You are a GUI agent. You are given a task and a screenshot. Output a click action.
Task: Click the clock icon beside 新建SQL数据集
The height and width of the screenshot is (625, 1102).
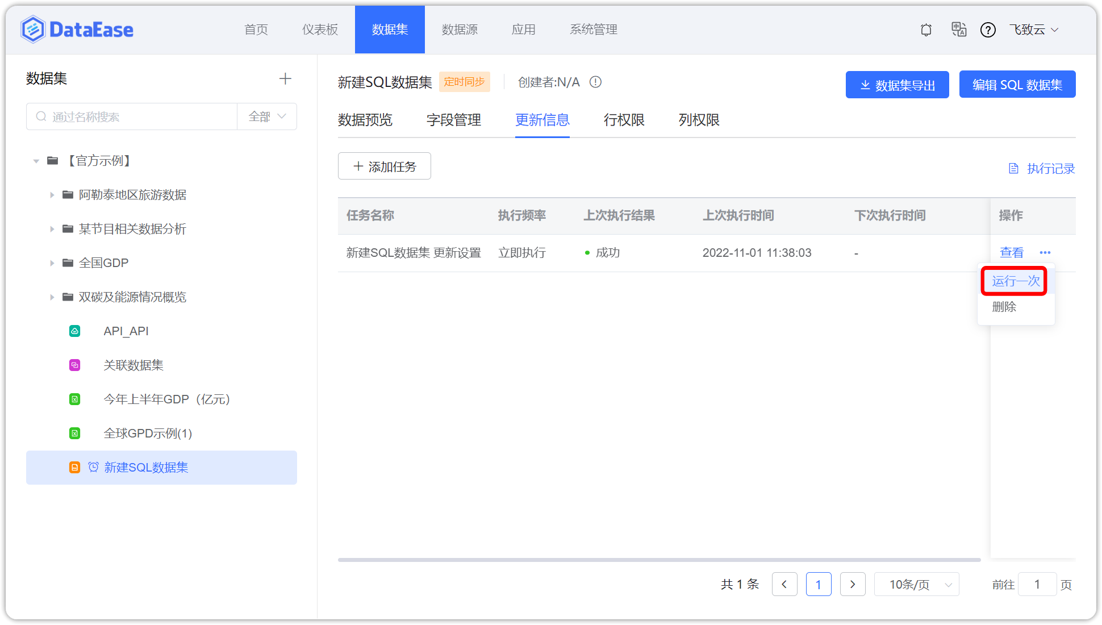coord(93,467)
